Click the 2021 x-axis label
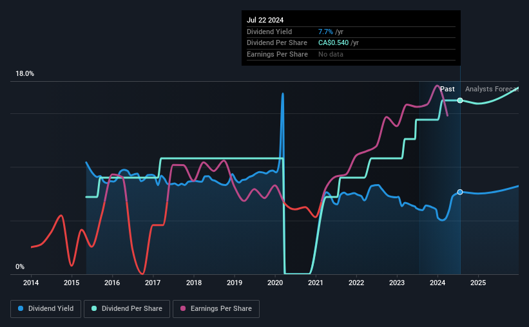529x327 pixels. pos(316,283)
